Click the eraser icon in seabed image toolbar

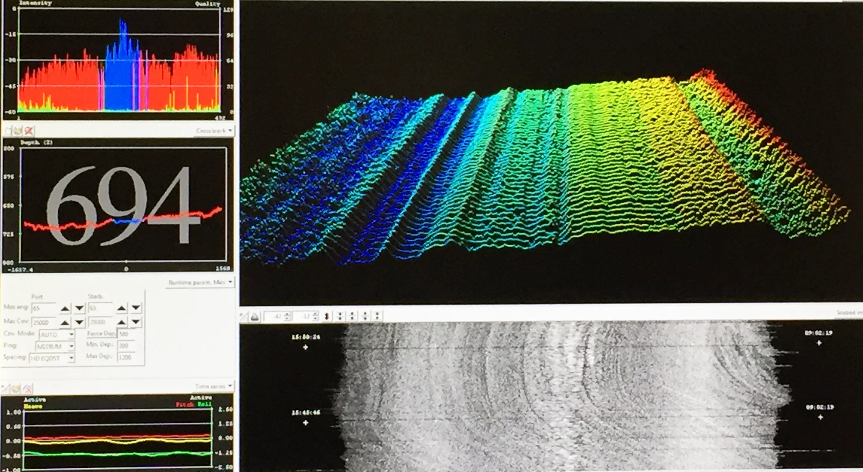[255, 316]
